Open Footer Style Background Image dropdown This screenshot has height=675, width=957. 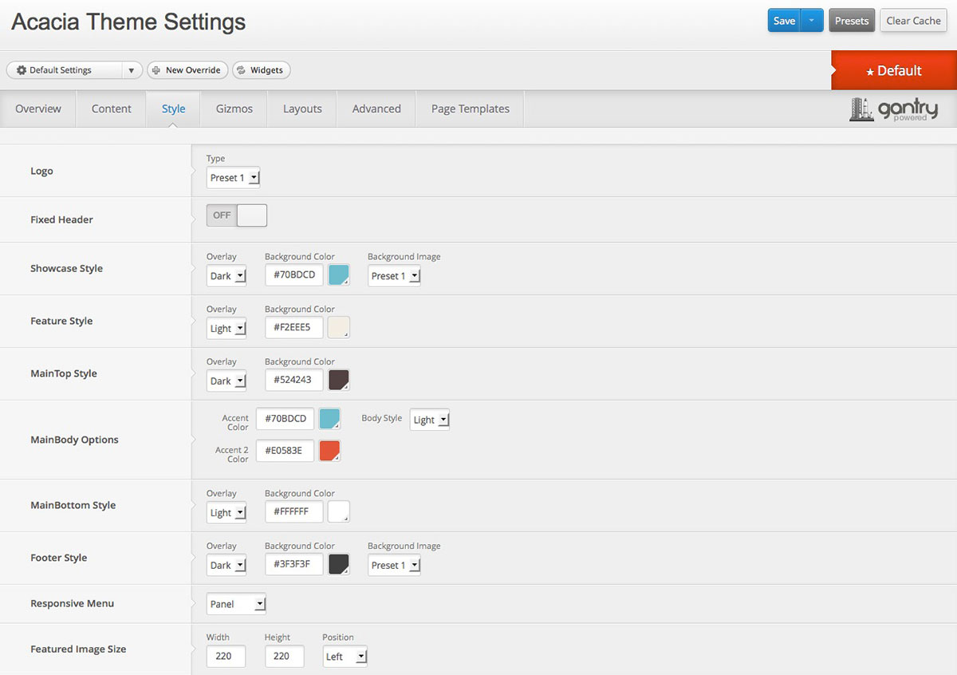pos(394,566)
